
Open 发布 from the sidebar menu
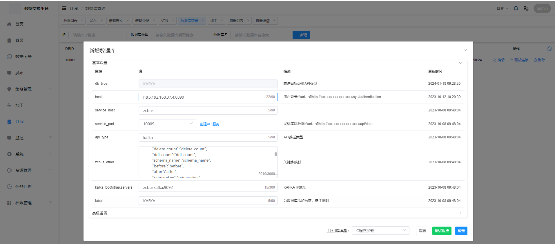19,73
